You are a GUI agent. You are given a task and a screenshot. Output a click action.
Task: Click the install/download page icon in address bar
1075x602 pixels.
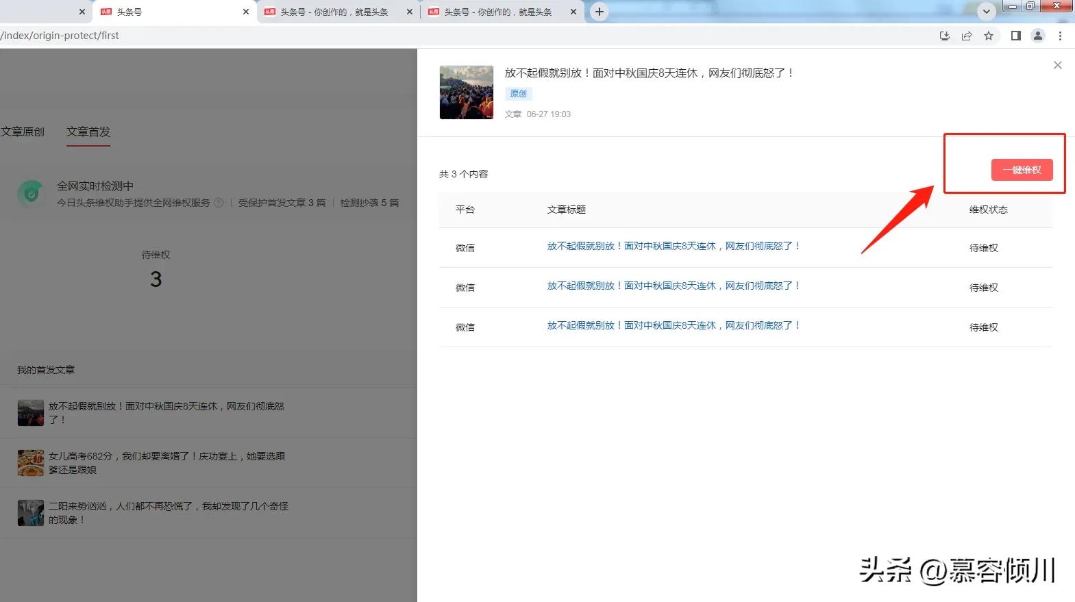pos(945,36)
